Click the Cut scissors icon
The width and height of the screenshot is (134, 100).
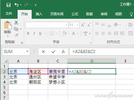16,23
